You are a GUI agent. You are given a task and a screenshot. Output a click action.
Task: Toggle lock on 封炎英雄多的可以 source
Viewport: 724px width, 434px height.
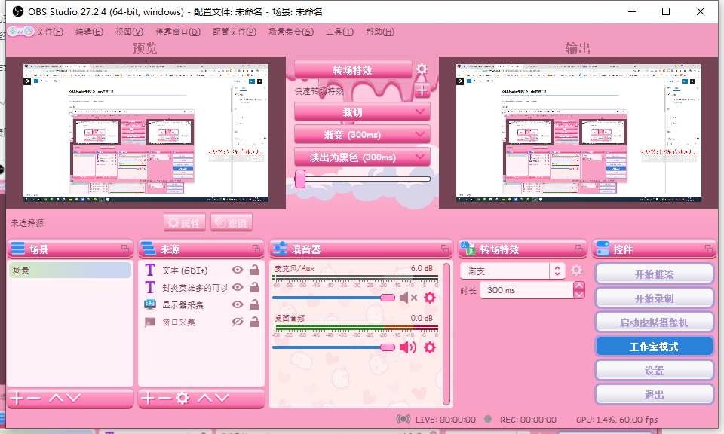[x=254, y=287]
